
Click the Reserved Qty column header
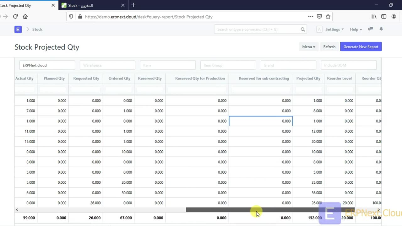tap(150, 78)
